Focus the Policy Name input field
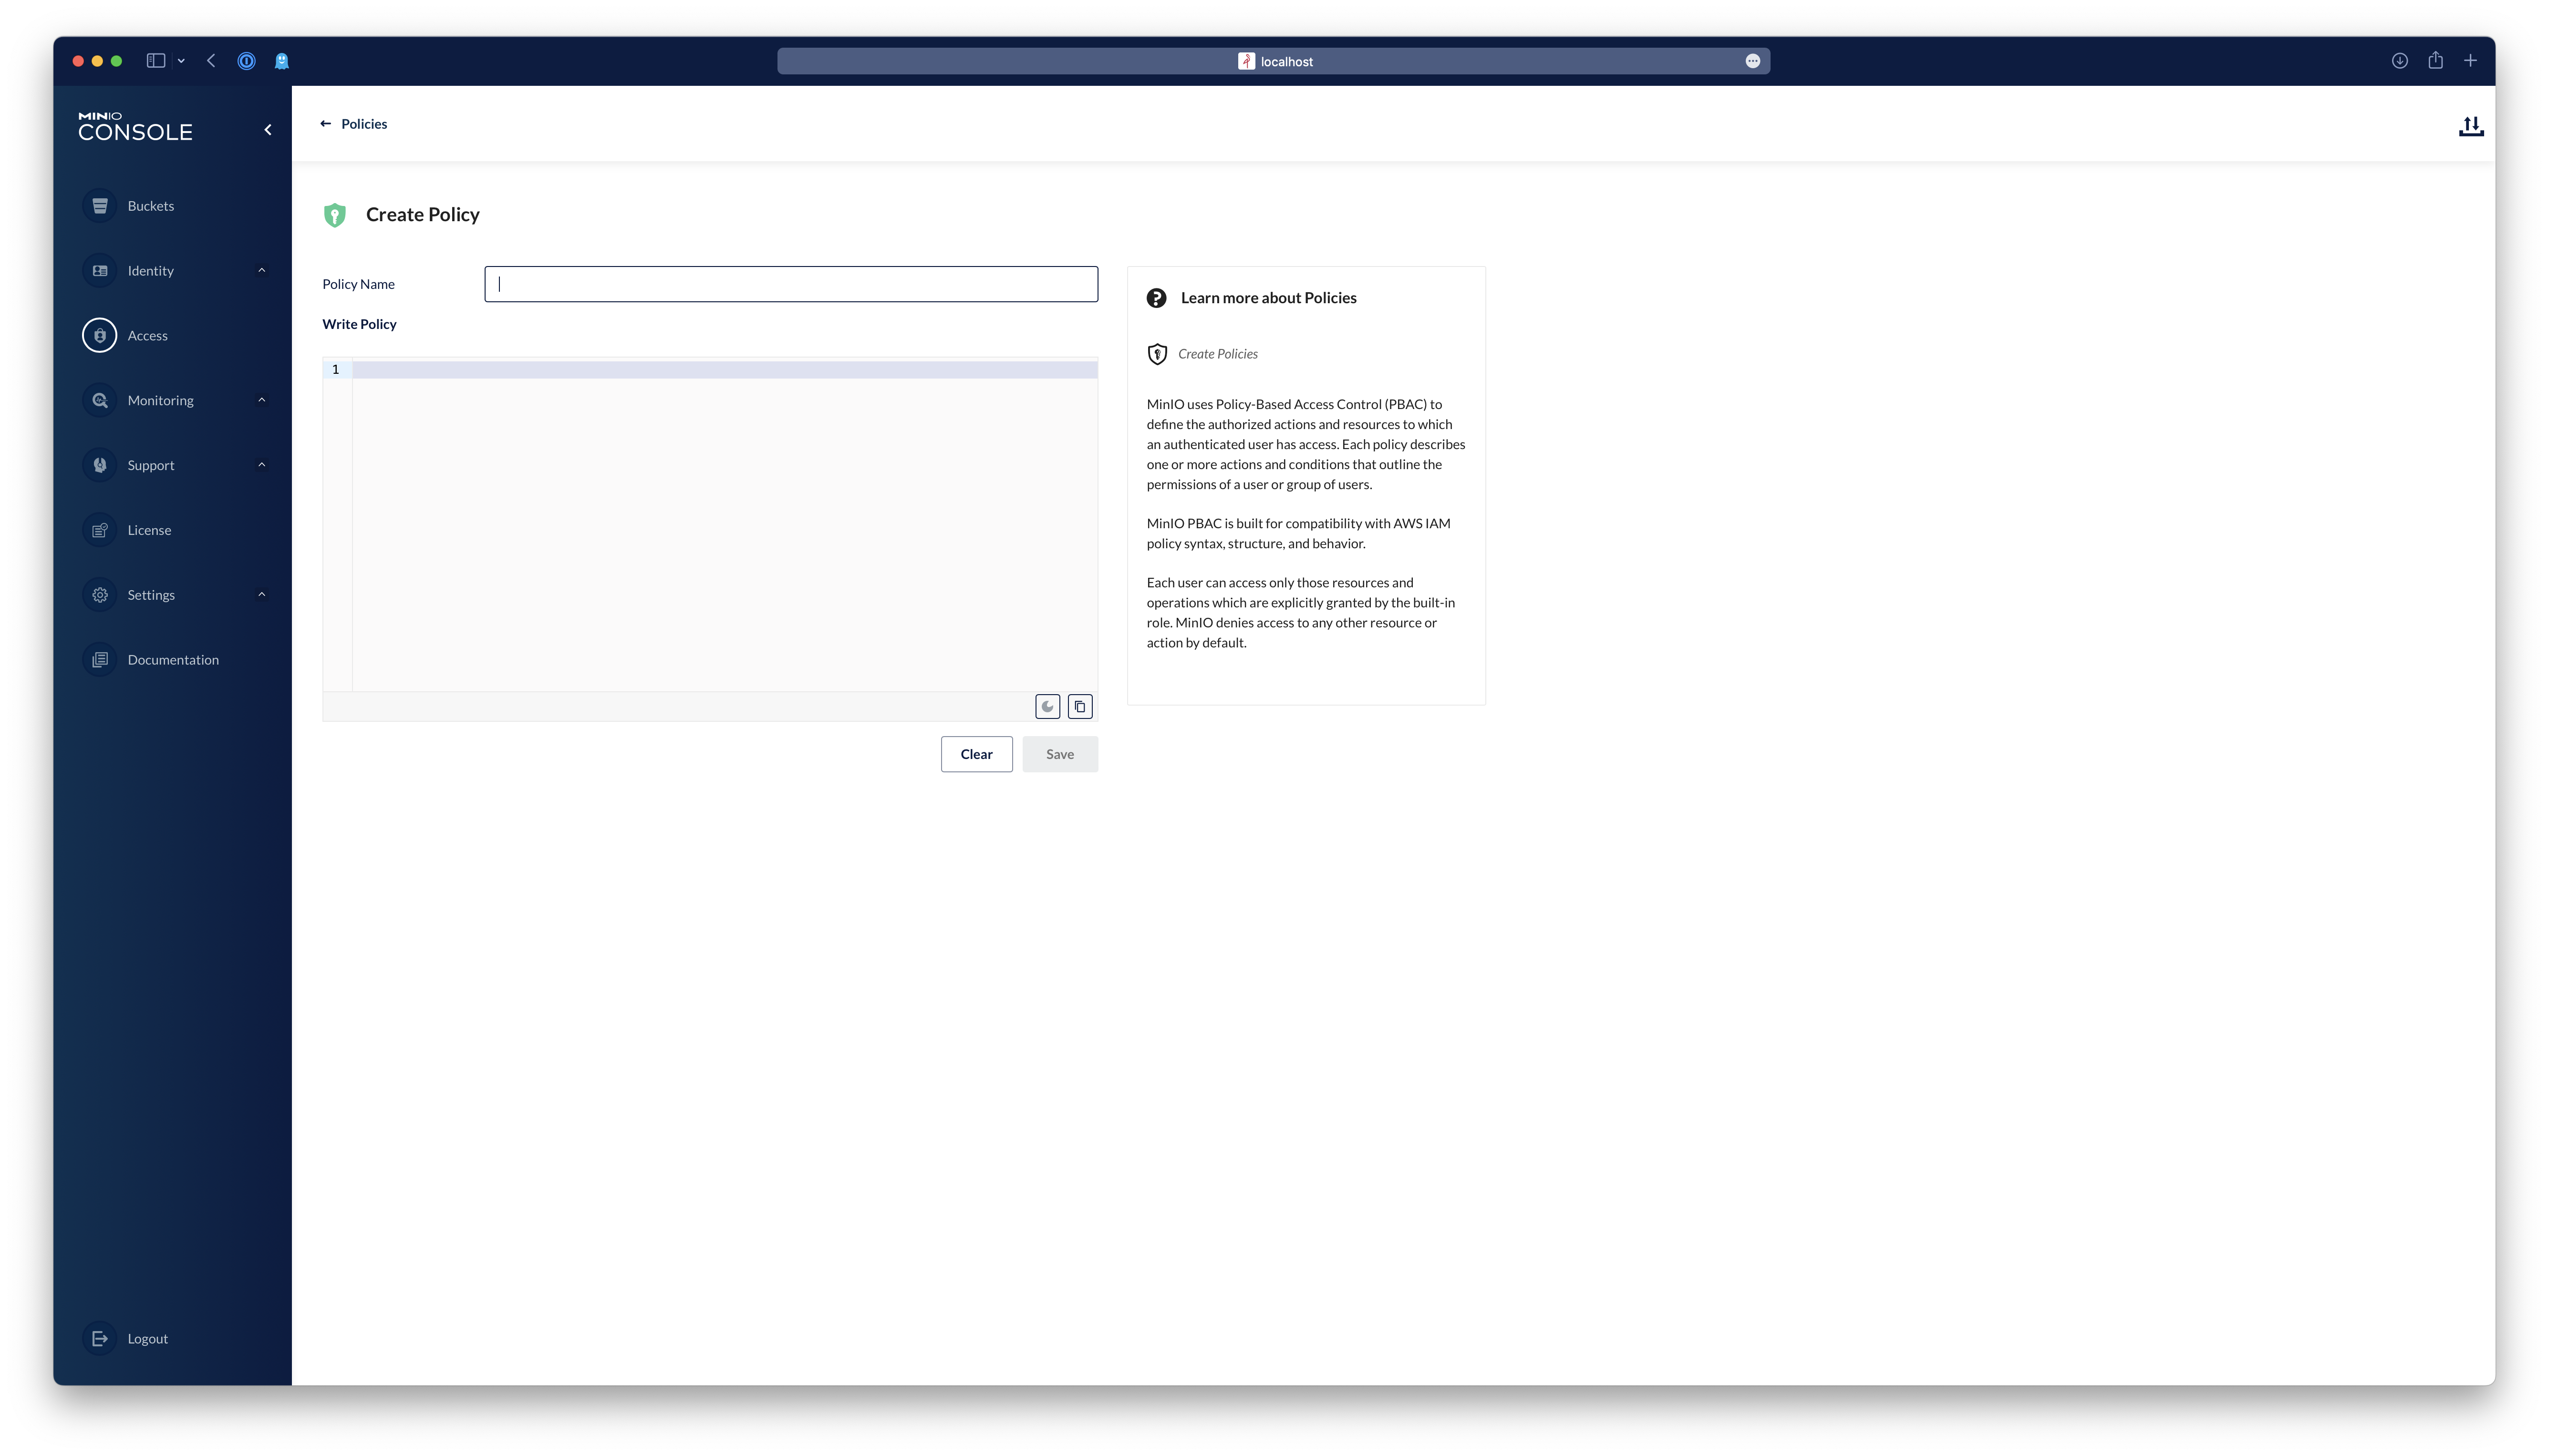Screen dimensions: 2549x1456 pyautogui.click(x=790, y=284)
